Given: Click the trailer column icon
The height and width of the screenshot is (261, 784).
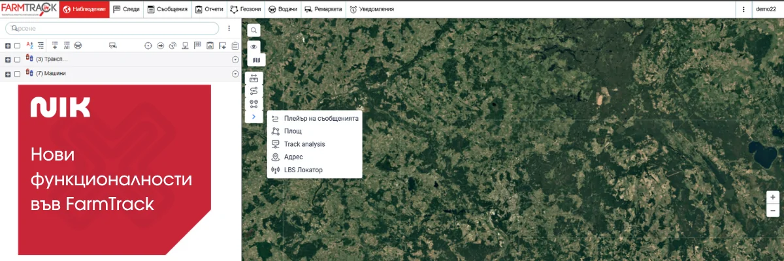Looking at the screenshot, I should [112, 46].
